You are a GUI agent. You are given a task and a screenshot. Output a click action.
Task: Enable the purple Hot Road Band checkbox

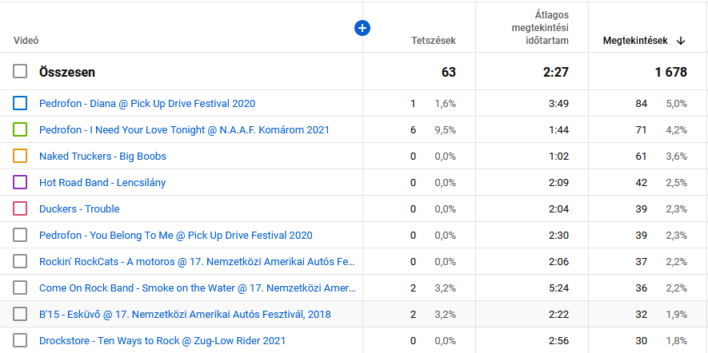(x=21, y=182)
